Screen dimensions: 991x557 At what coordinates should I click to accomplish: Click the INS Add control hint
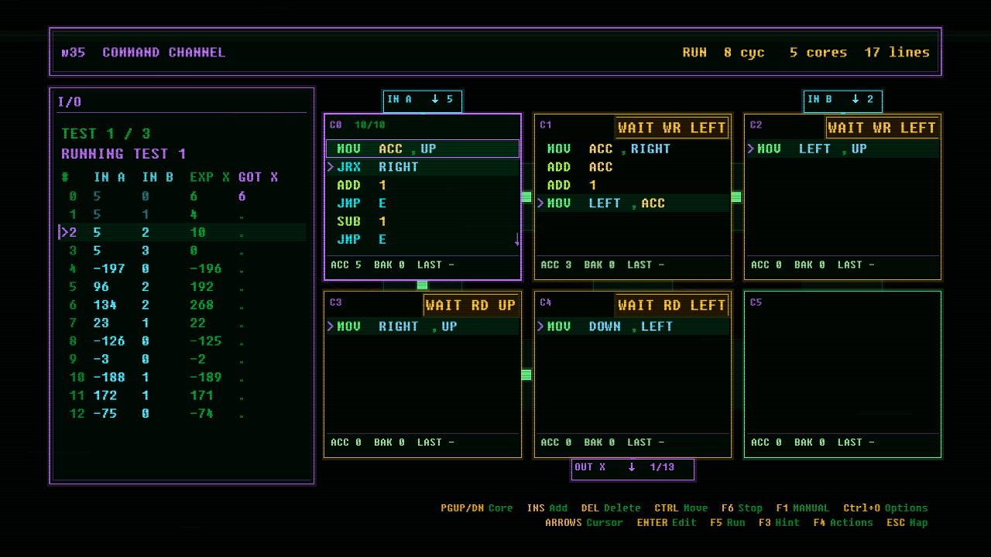[x=547, y=508]
